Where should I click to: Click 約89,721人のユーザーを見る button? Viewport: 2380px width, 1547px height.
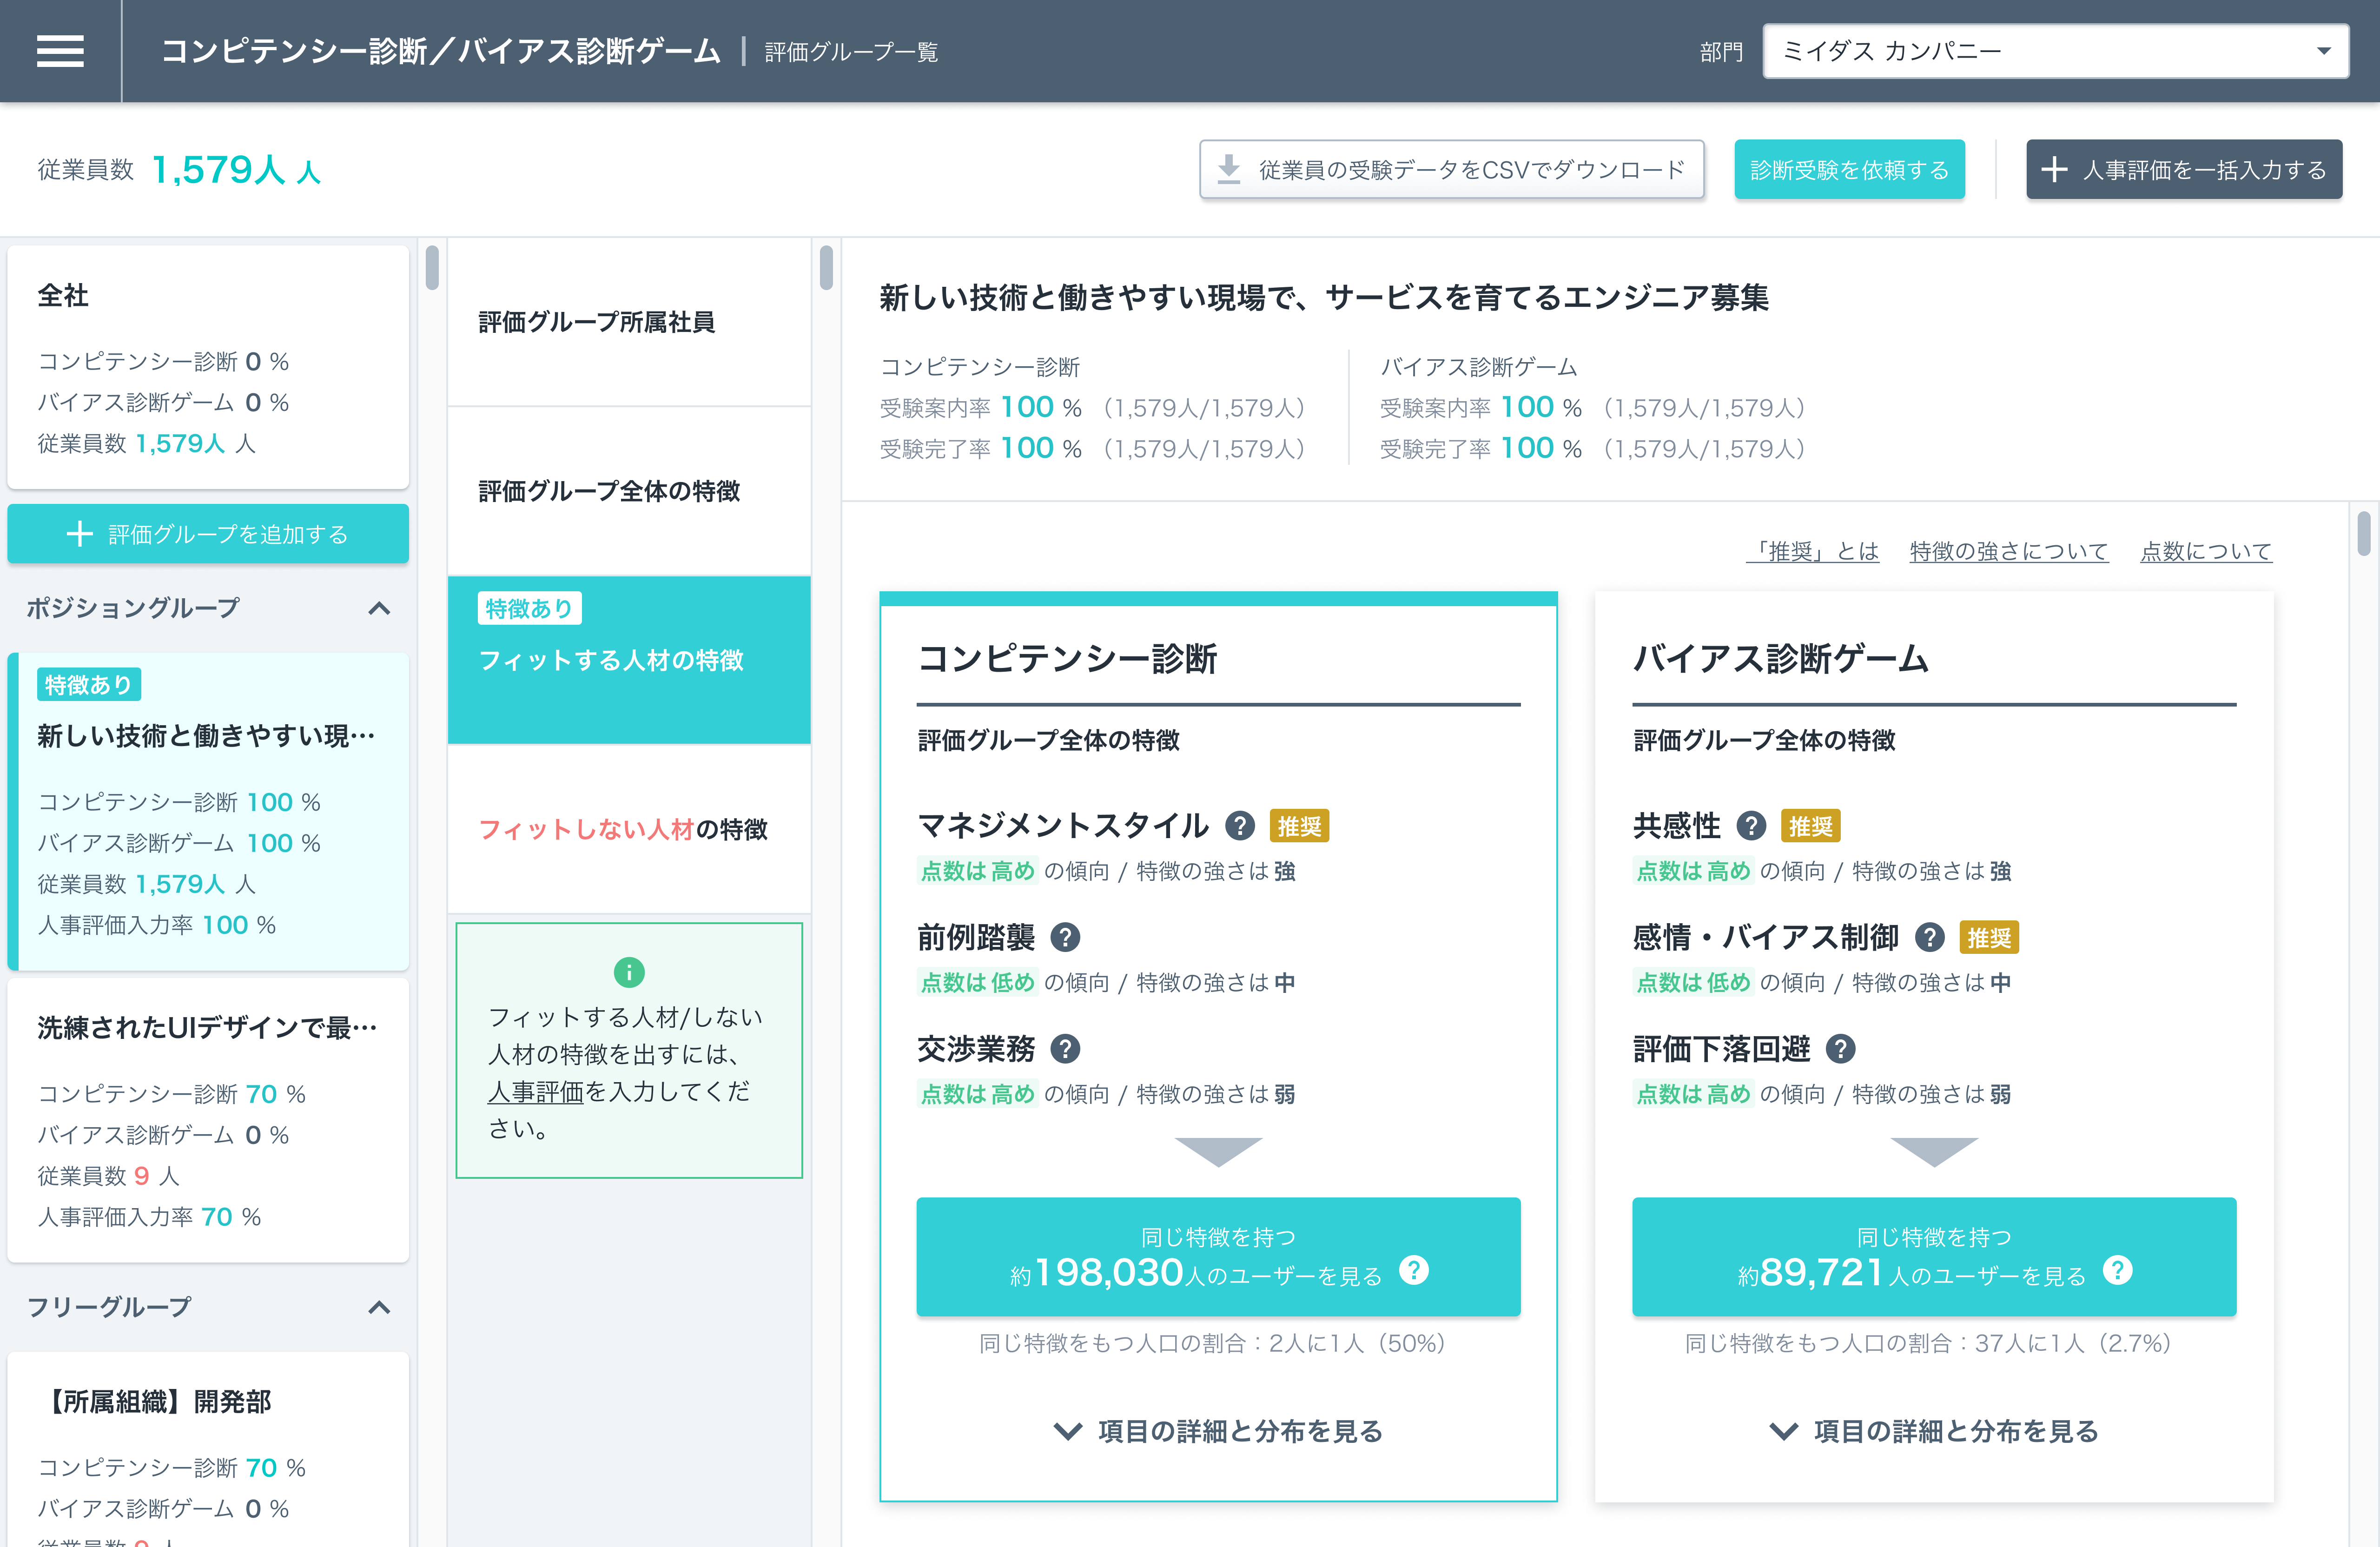click(1934, 1257)
